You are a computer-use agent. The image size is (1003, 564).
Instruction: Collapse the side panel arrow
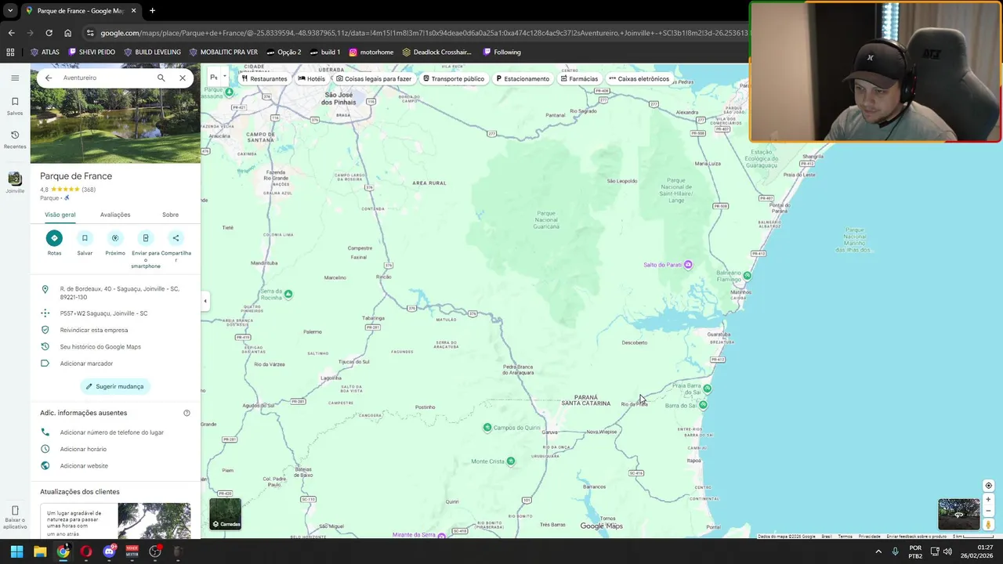pyautogui.click(x=205, y=301)
